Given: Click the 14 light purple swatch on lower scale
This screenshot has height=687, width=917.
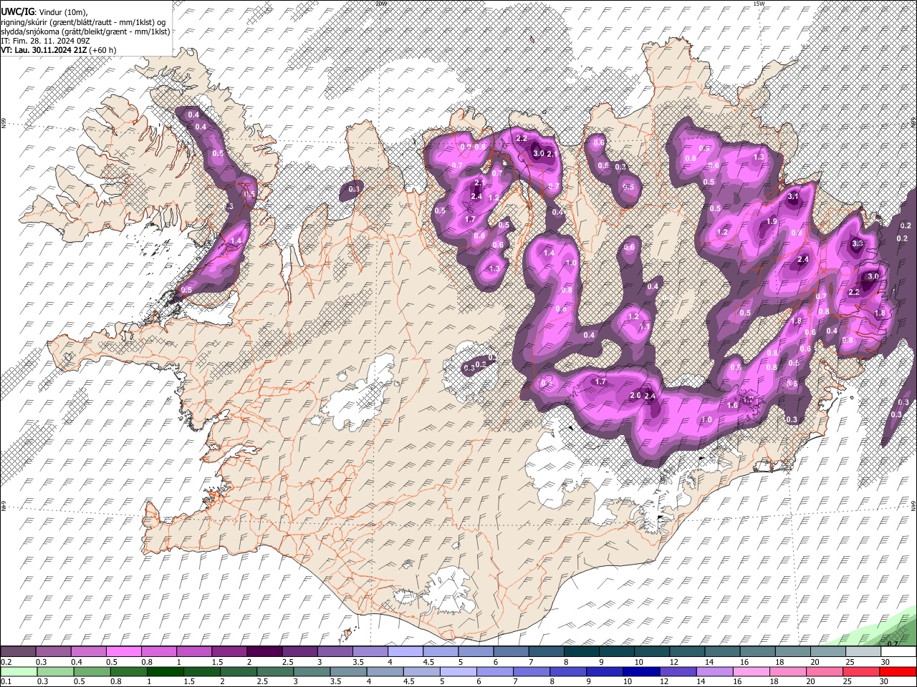Looking at the screenshot, I should [714, 672].
